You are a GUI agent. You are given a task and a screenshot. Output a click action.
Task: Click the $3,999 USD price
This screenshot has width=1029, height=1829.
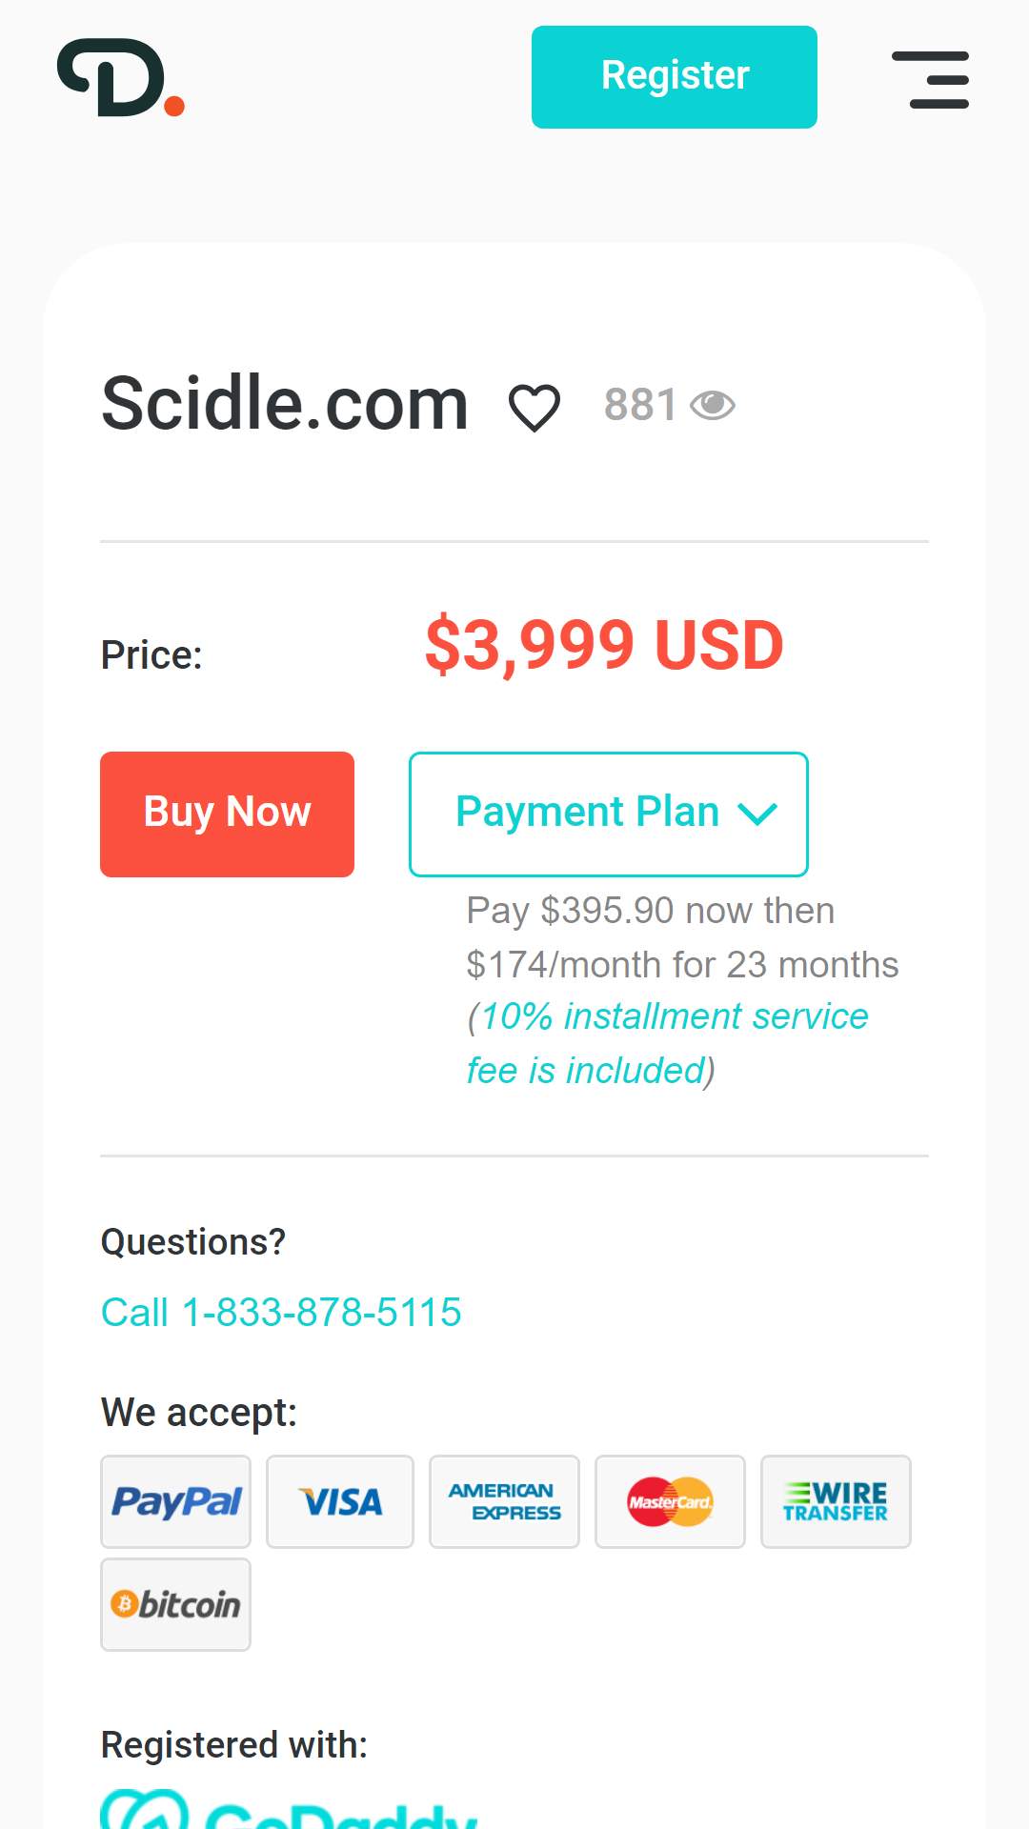(x=604, y=646)
